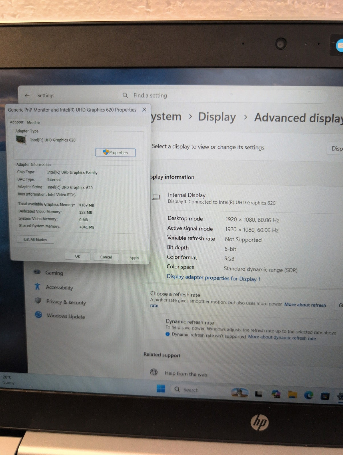Click the System Video Memory value 0 MB
Screen dimensions: 343x455
click(x=83, y=220)
